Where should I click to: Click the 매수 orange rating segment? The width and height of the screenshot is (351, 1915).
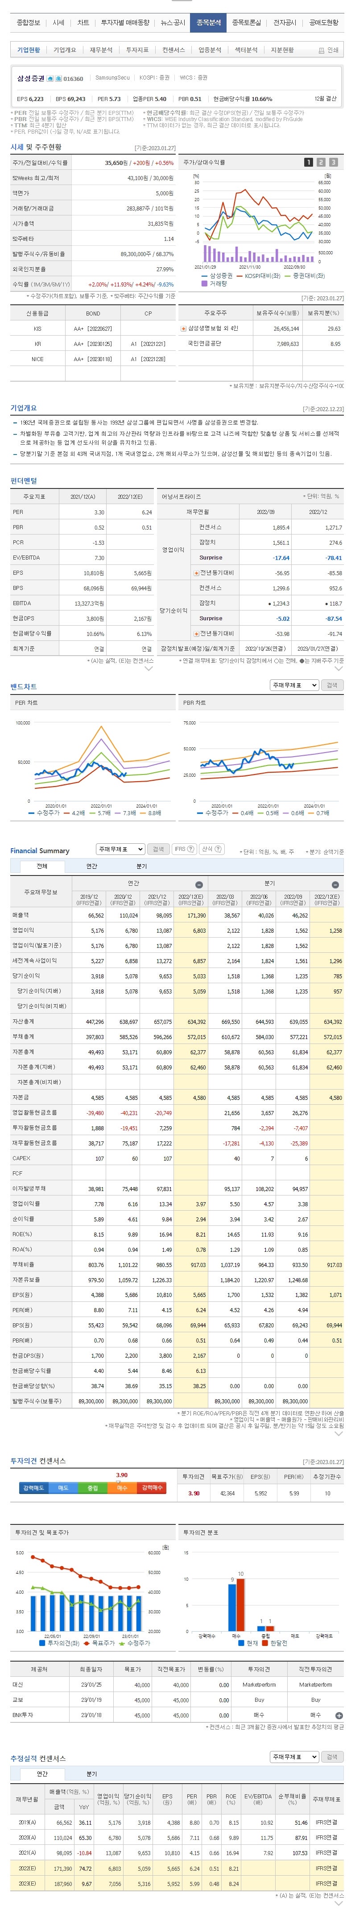tap(122, 1489)
